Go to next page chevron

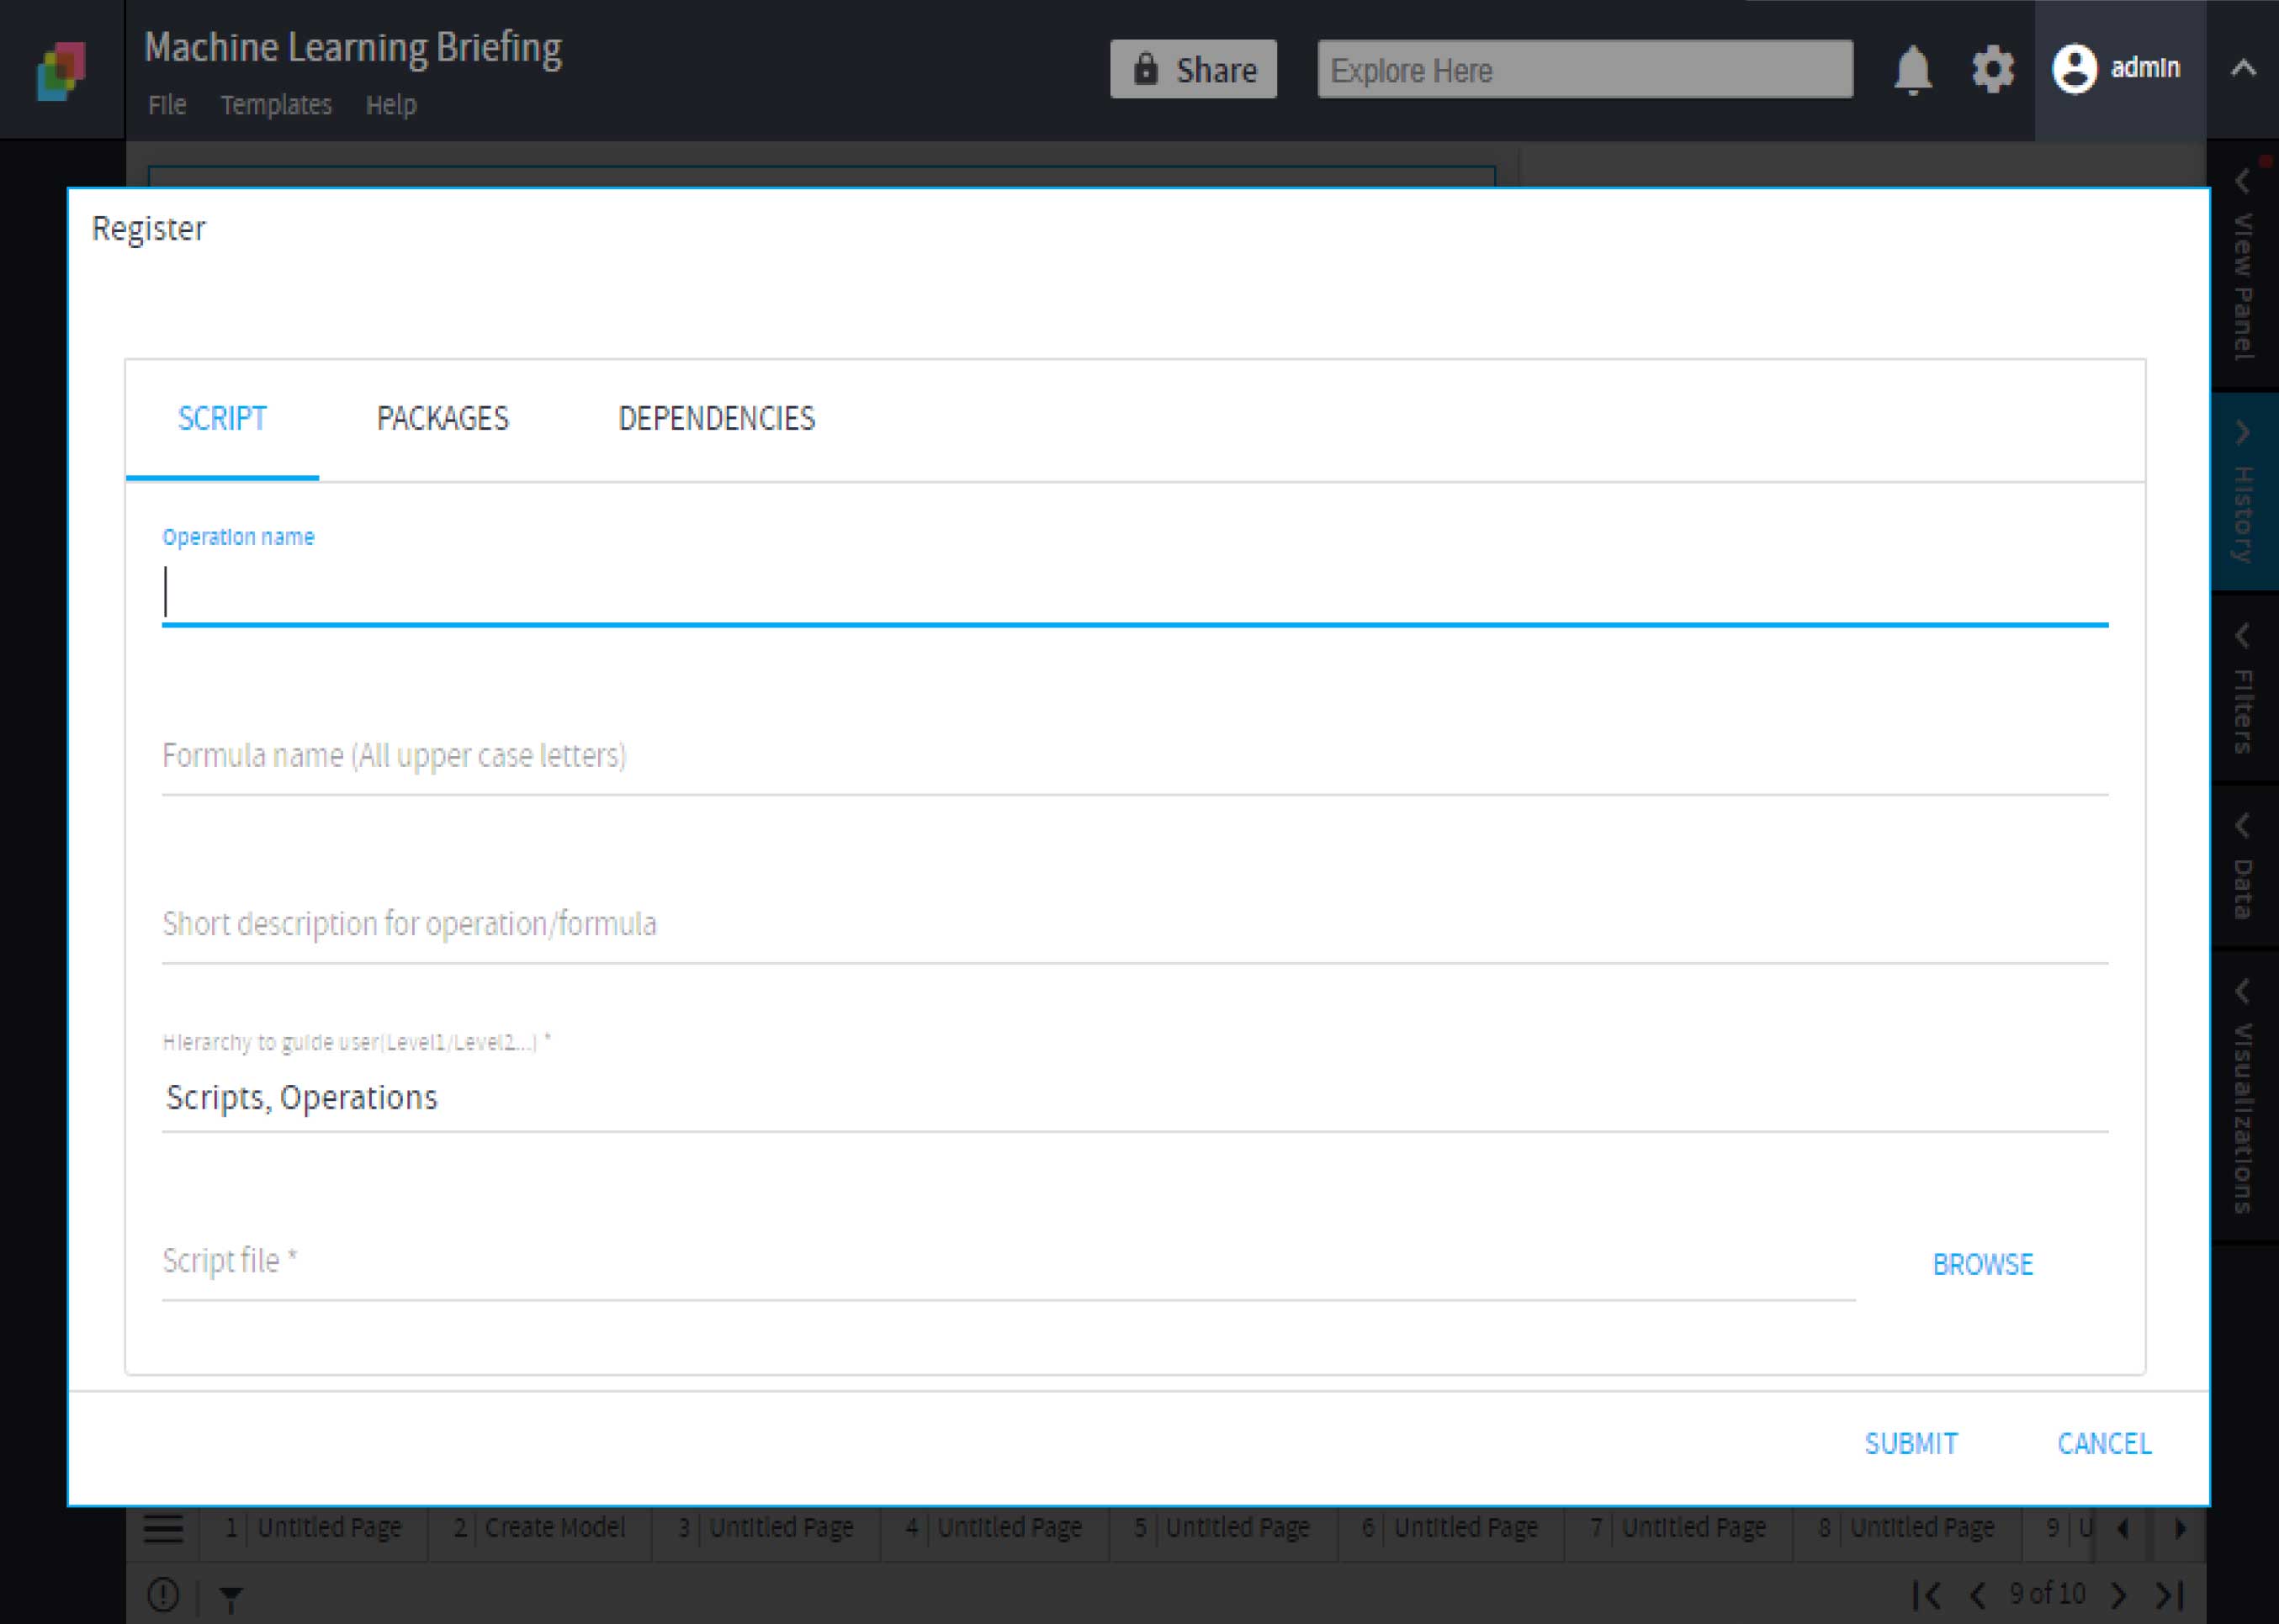coord(2118,1594)
